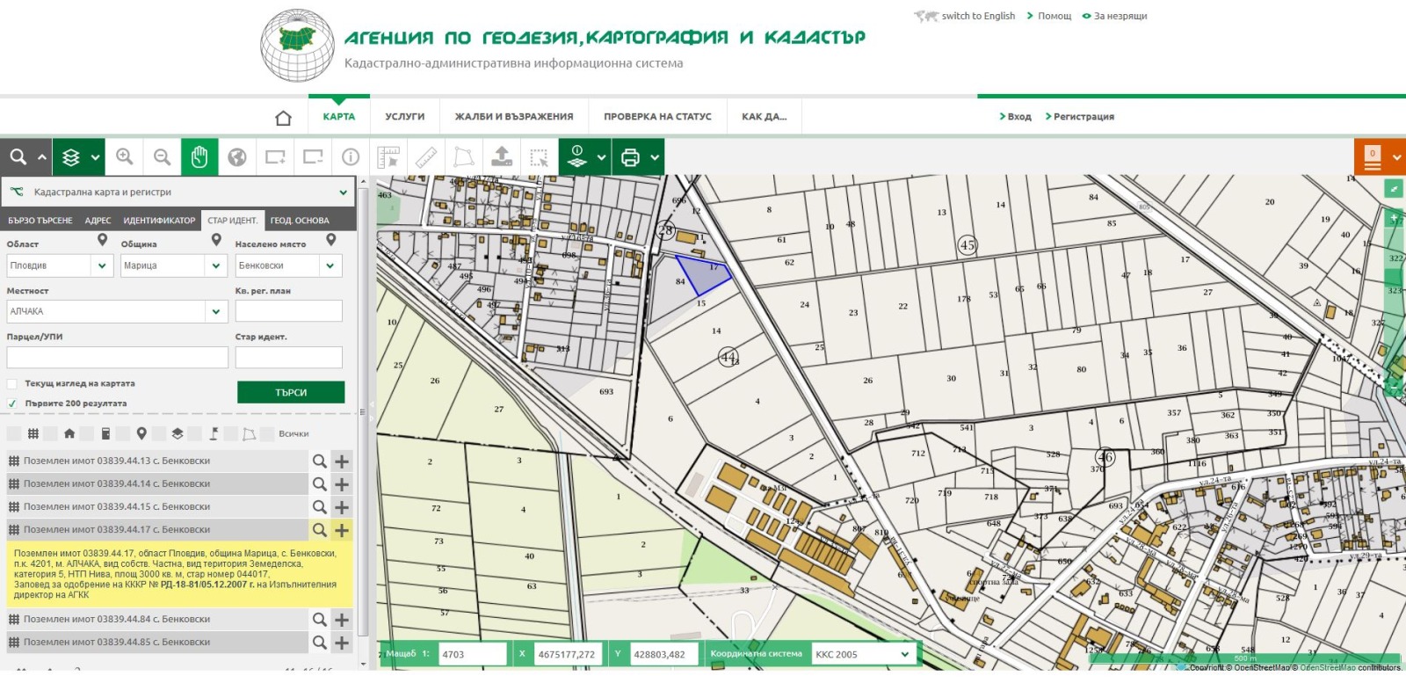Zoom to parcel 03839.44.17 using its magnifier

coord(320,530)
